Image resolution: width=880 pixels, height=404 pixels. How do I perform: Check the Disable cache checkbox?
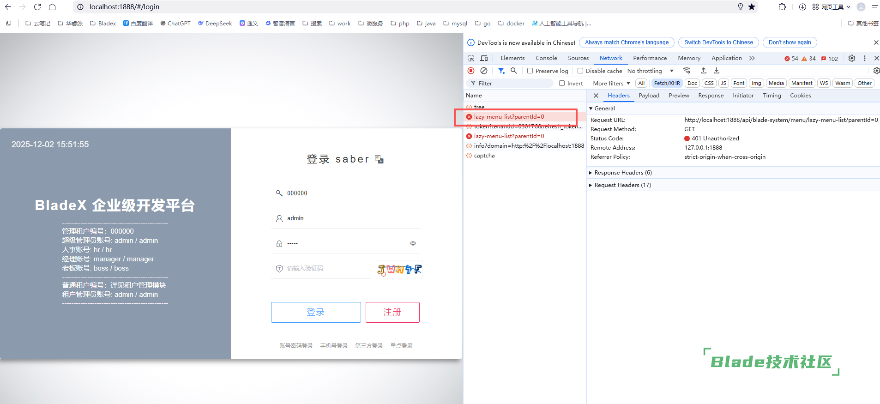click(x=580, y=71)
